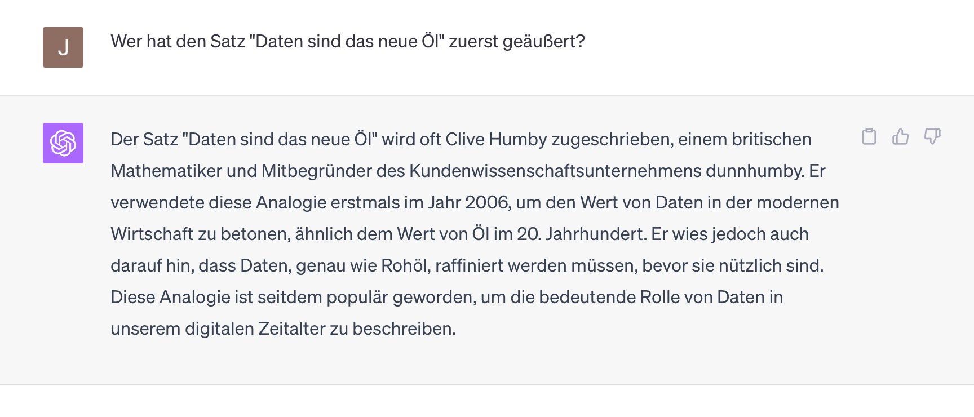Click the name Clive Humby in the text
Screen dimensions: 974x417
[x=497, y=139]
